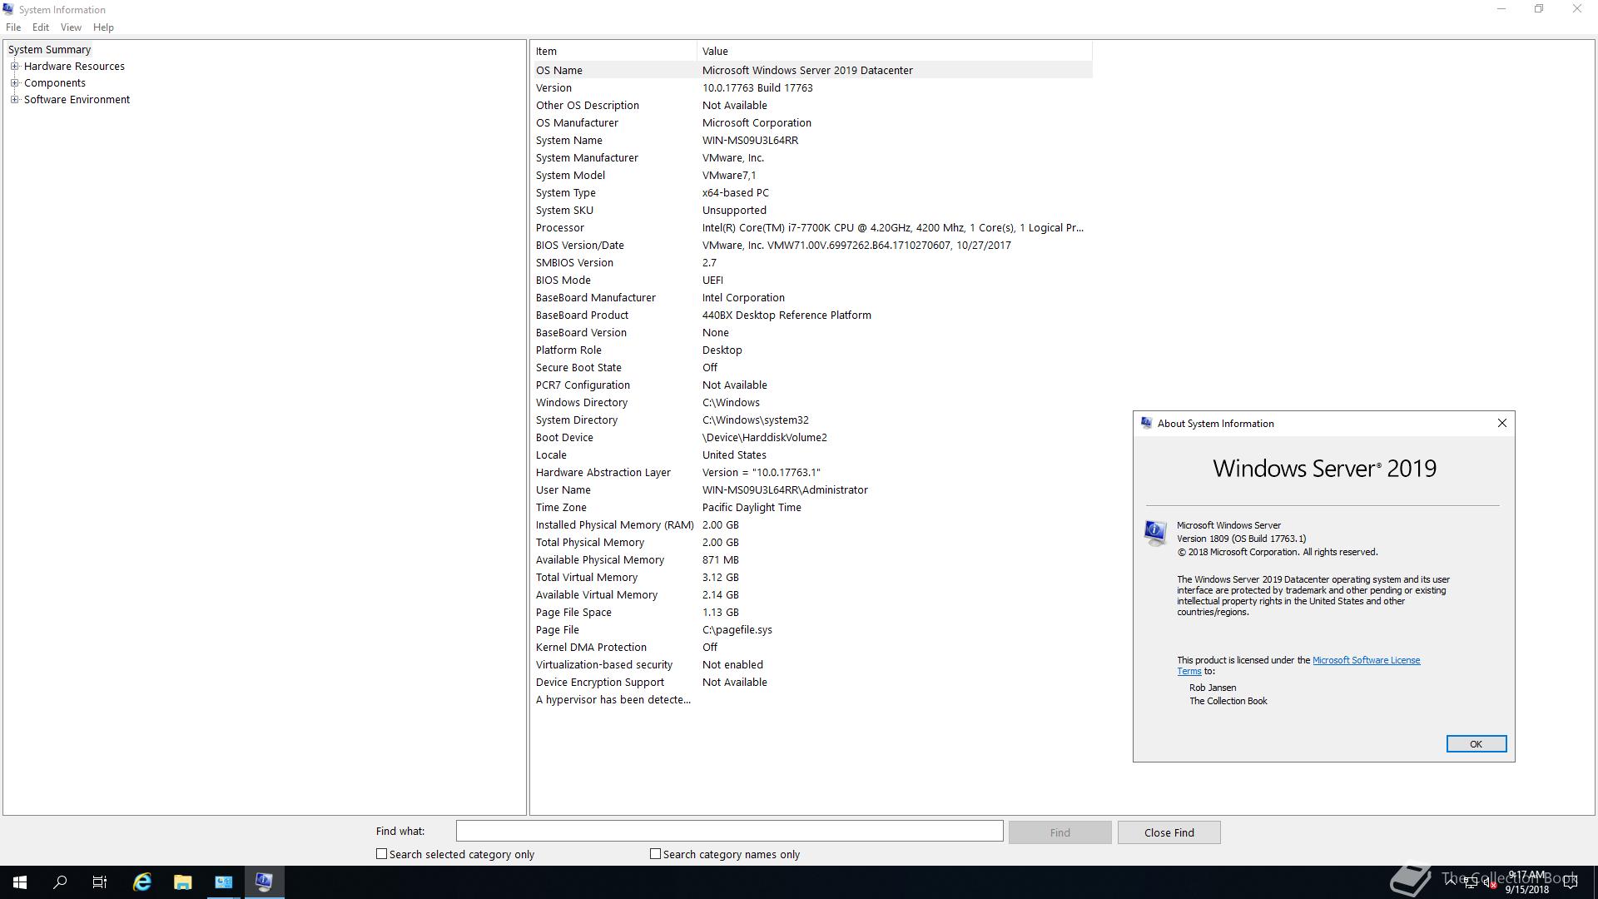
Task: Restore down the System Information window
Action: coord(1539,9)
